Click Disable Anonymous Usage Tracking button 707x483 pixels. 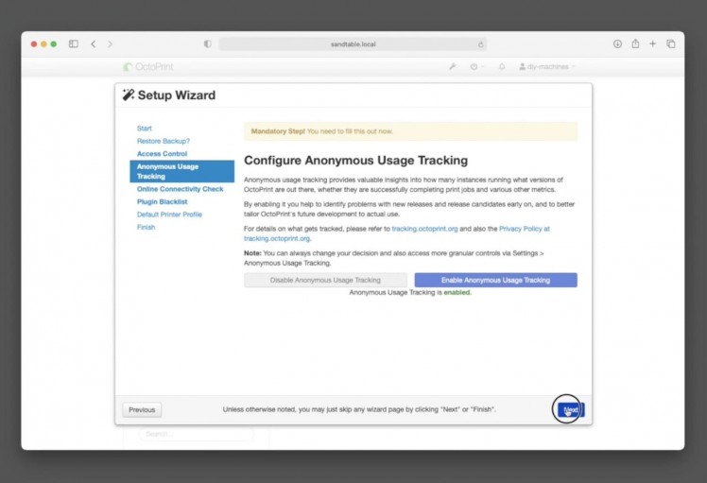[325, 280]
